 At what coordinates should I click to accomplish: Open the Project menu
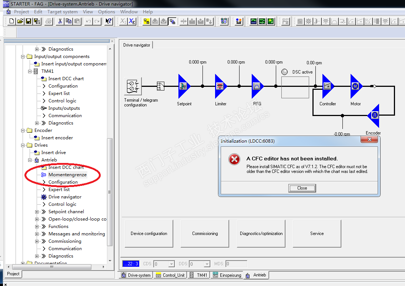tap(21, 11)
